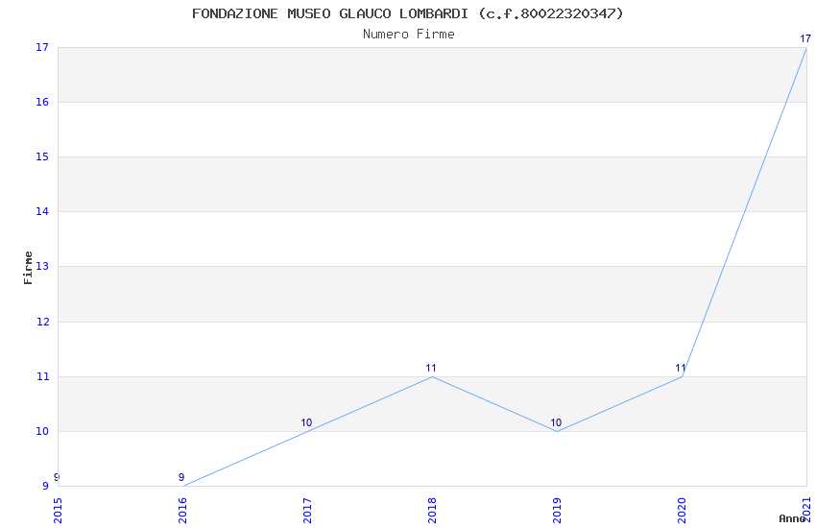Click y-axis tick value 16
This screenshot has width=816, height=528.
[x=42, y=102]
